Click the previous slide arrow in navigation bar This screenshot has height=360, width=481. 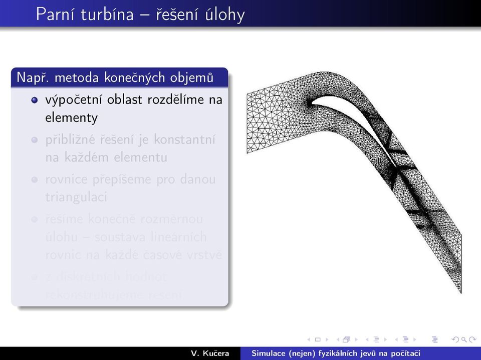(x=309, y=339)
